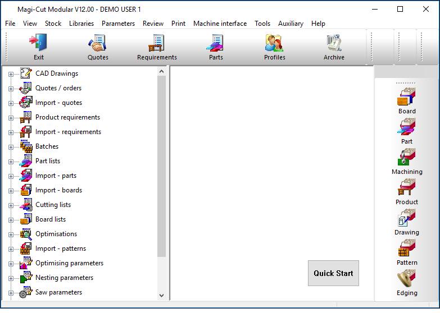Viewport: 440px width, 313px height.
Task: Open the Parameters menu
Action: (118, 24)
